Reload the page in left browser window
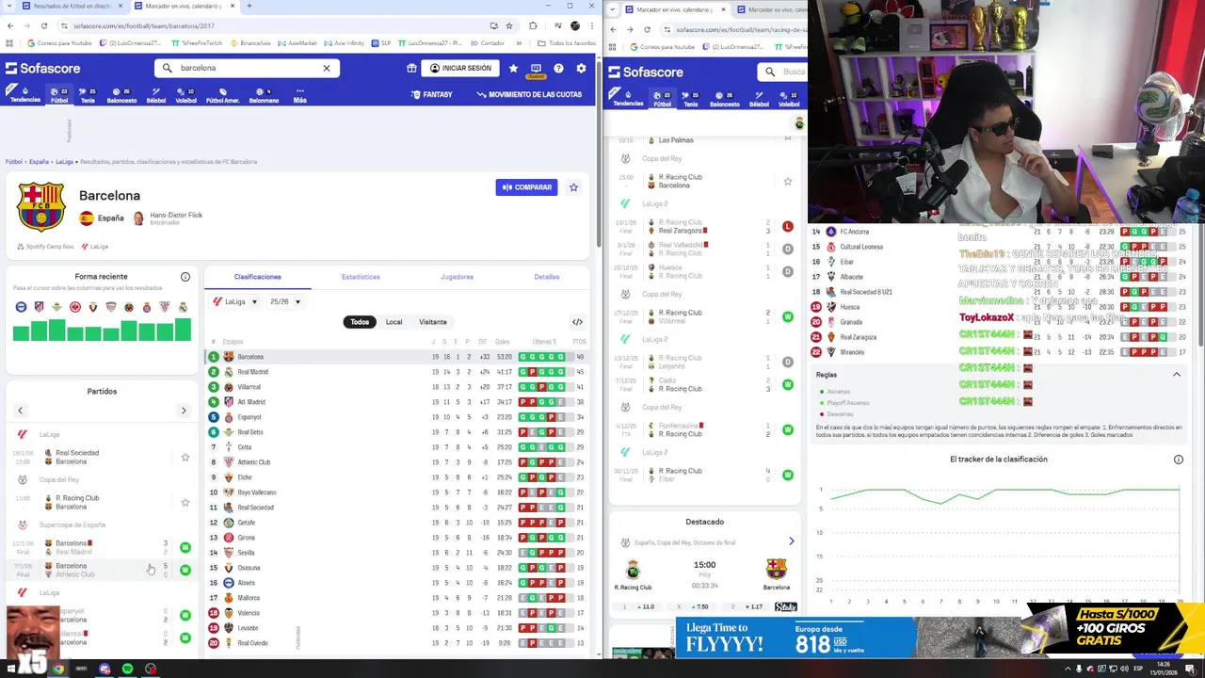The width and height of the screenshot is (1205, 678). (x=44, y=25)
